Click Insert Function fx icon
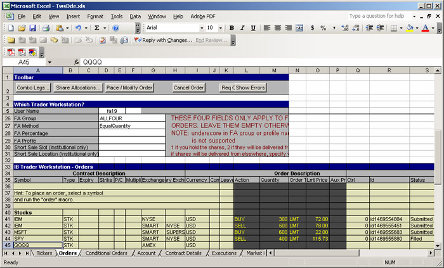 [x=77, y=62]
